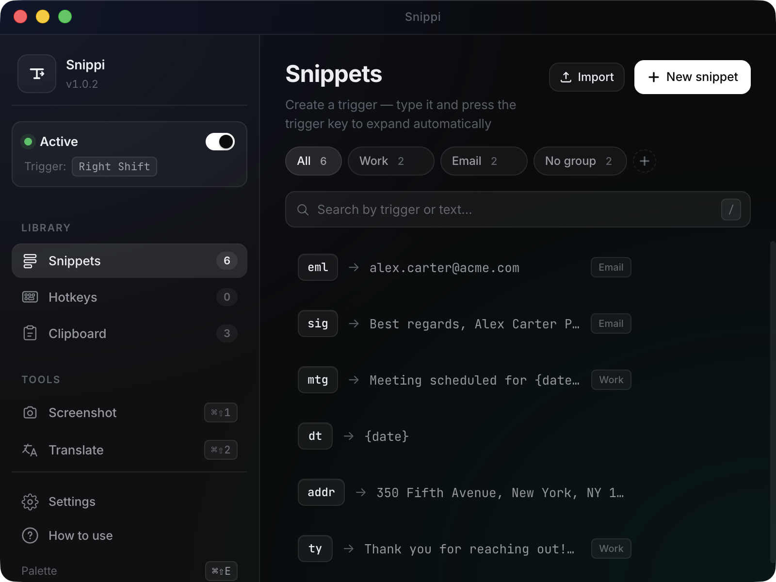This screenshot has height=582, width=776.
Task: Click the search magnifier icon
Action: tap(303, 210)
